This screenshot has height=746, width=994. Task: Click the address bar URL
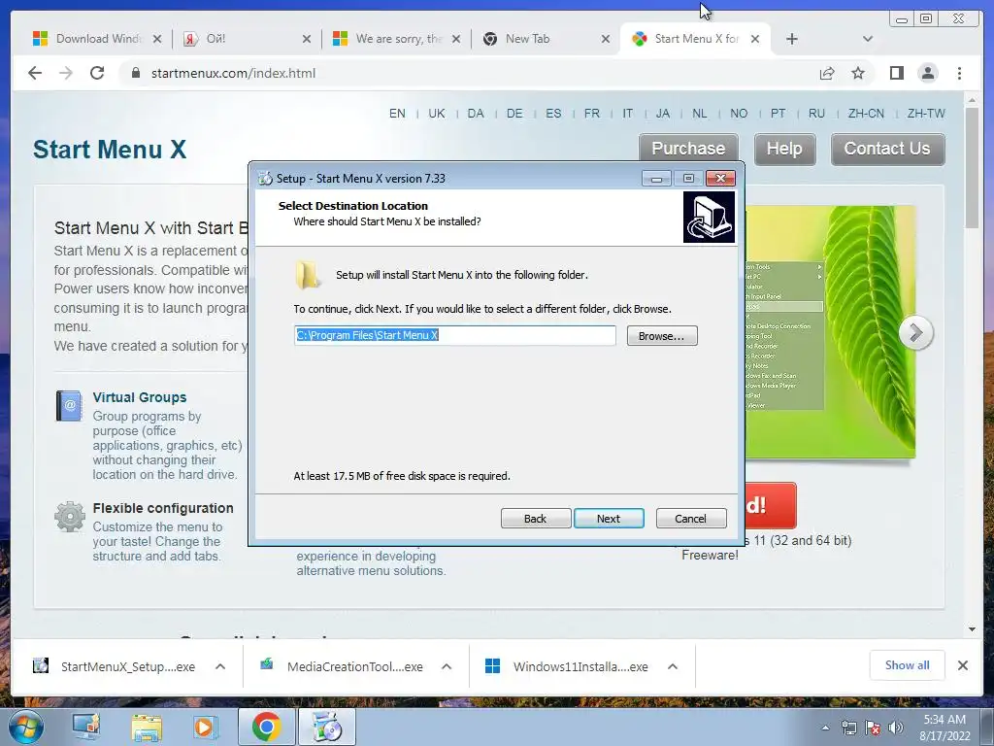(x=233, y=73)
